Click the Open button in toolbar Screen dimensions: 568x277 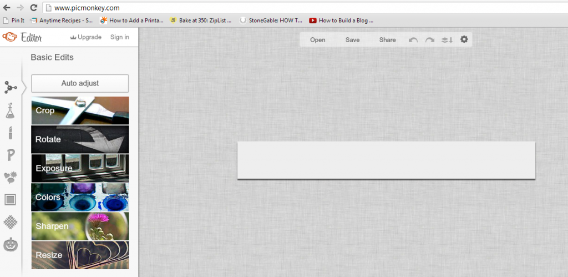318,40
